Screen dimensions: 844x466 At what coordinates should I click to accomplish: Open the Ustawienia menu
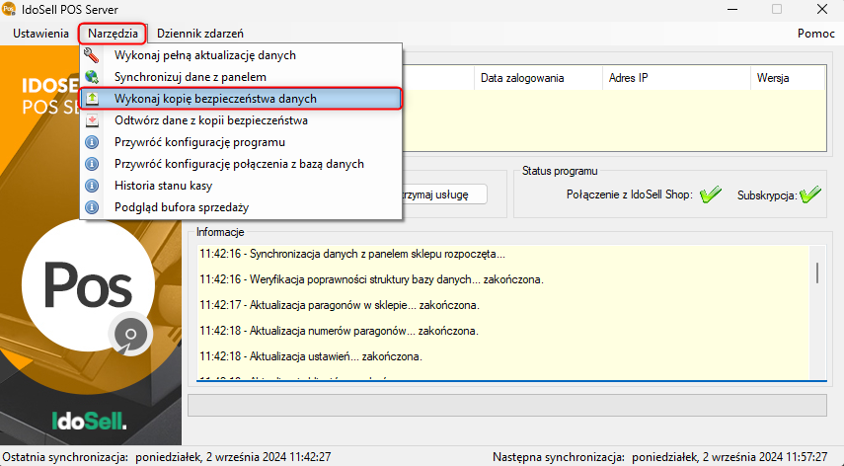[40, 34]
